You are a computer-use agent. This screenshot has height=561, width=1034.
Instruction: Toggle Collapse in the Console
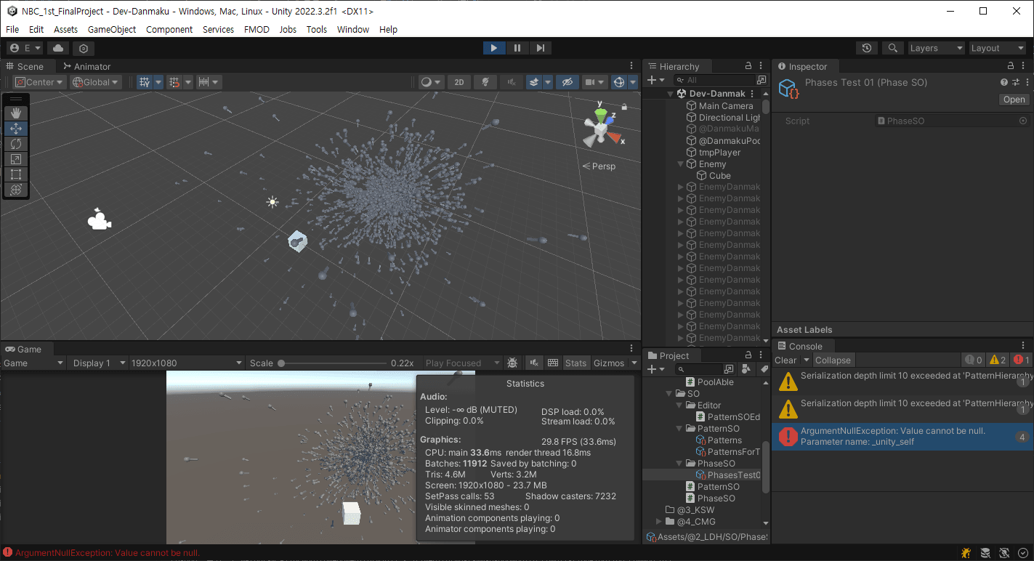pyautogui.click(x=833, y=360)
